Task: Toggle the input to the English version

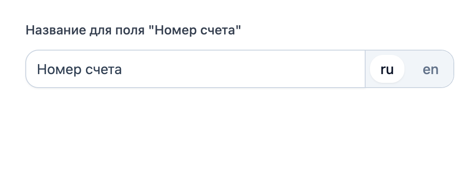Action: pos(430,69)
